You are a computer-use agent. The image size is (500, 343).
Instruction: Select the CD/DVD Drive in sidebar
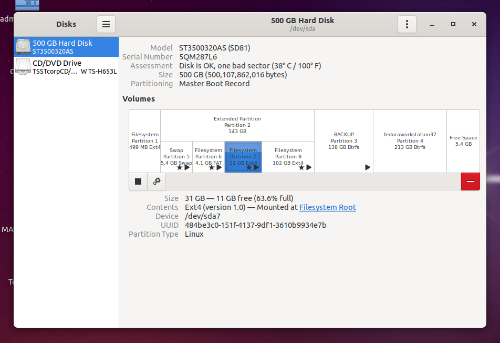66,67
